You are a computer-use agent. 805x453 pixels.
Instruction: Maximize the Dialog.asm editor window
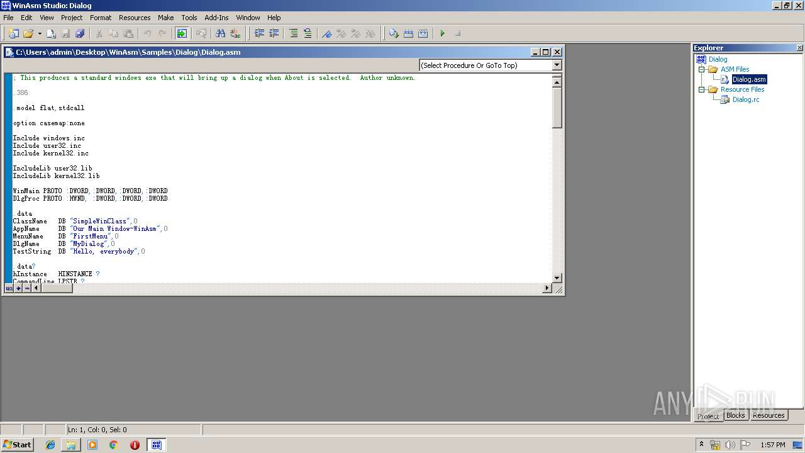[545, 52]
